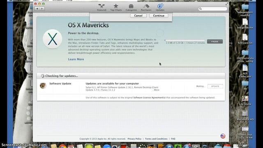263x148 pixels.
Task: Switch to the Updates section
Action: click(x=160, y=7)
